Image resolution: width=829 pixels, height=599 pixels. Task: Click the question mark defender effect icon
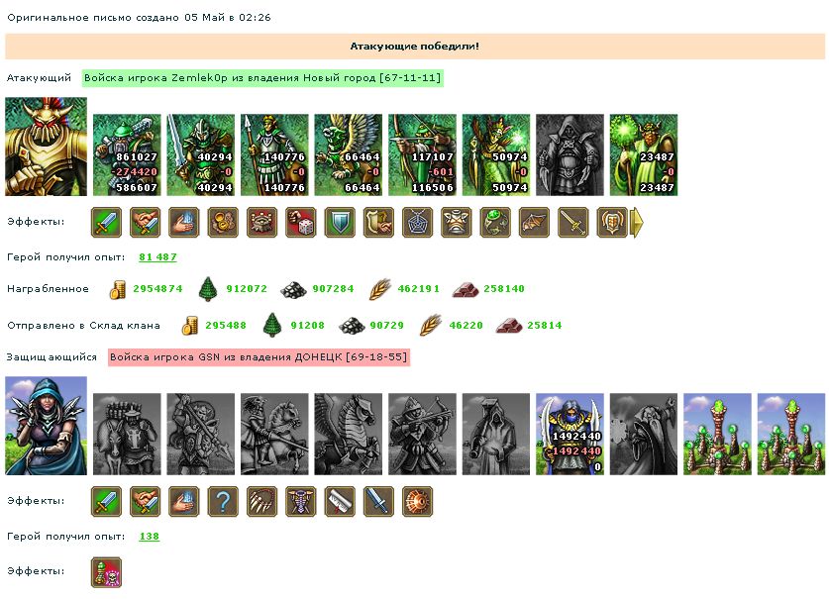223,501
